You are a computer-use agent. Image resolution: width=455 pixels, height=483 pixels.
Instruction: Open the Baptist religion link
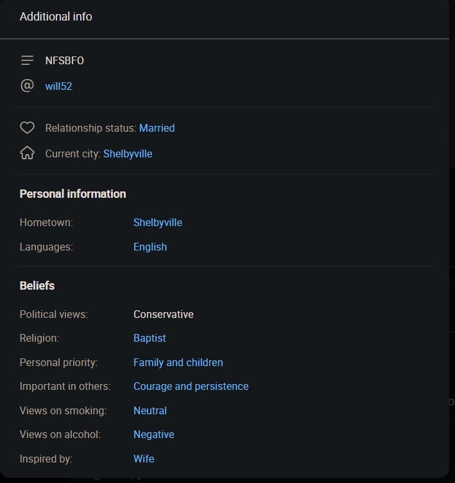pyautogui.click(x=150, y=338)
